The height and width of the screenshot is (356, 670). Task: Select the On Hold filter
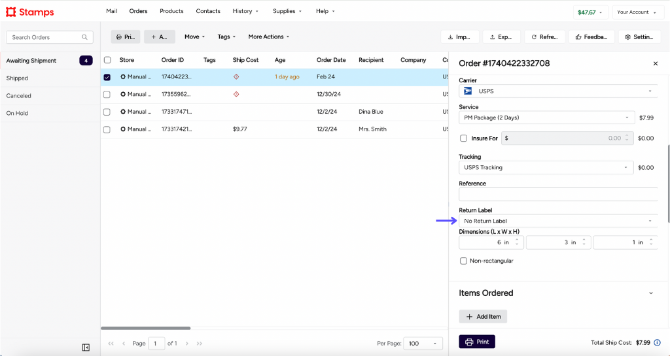[50, 113]
